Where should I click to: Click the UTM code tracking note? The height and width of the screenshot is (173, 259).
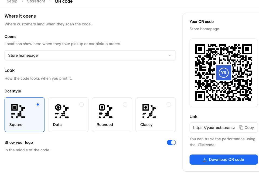(222, 142)
